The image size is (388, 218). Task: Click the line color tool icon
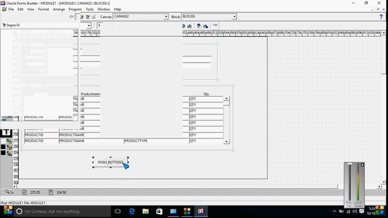coord(9,147)
